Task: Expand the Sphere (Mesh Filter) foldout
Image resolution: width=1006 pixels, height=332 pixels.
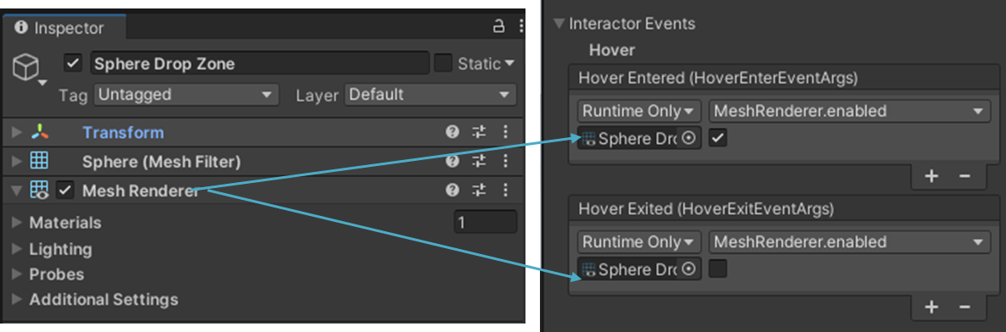Action: [17, 162]
